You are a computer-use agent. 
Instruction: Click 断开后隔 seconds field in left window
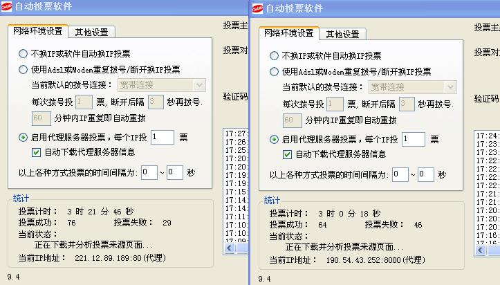coord(156,102)
